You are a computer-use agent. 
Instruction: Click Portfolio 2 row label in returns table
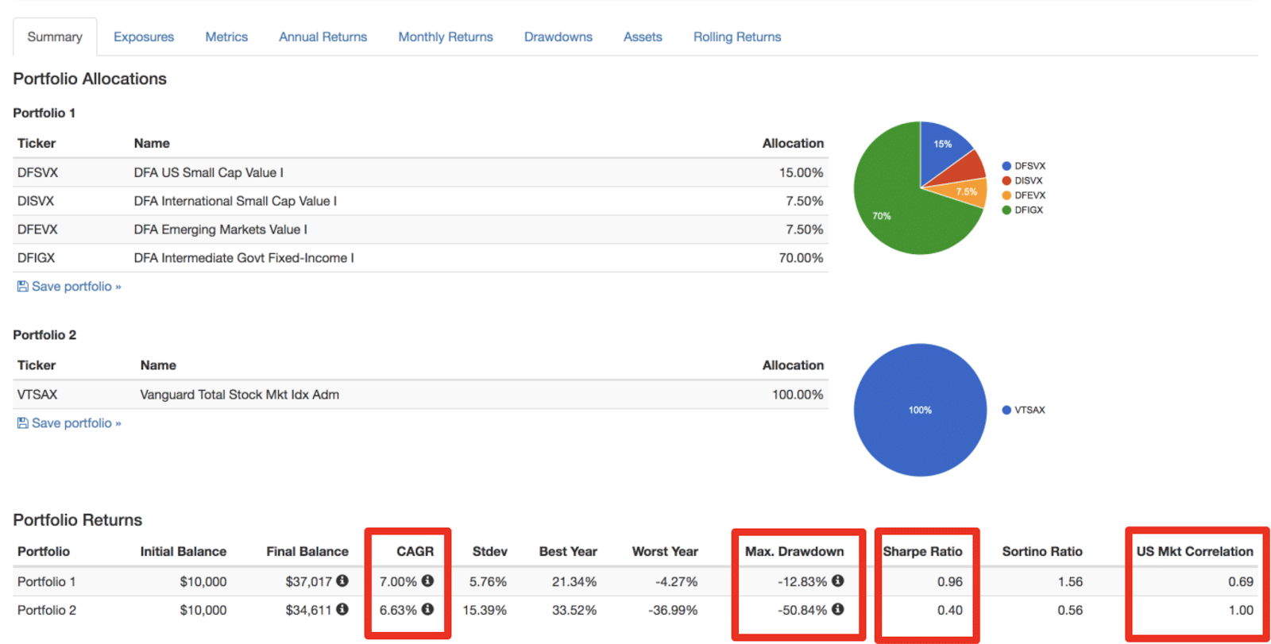(x=47, y=610)
